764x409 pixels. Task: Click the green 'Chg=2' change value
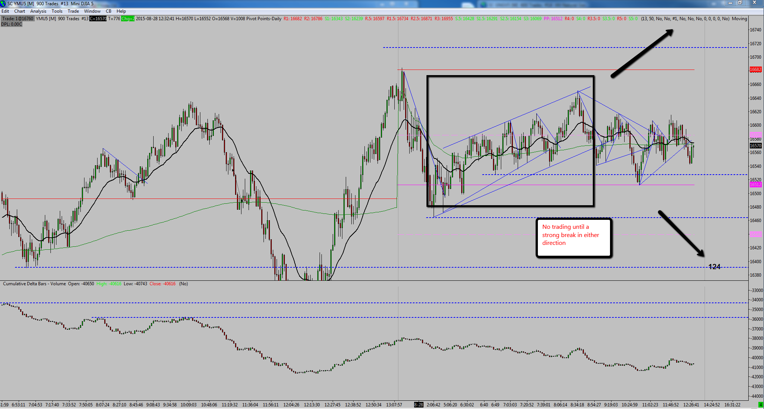point(128,19)
